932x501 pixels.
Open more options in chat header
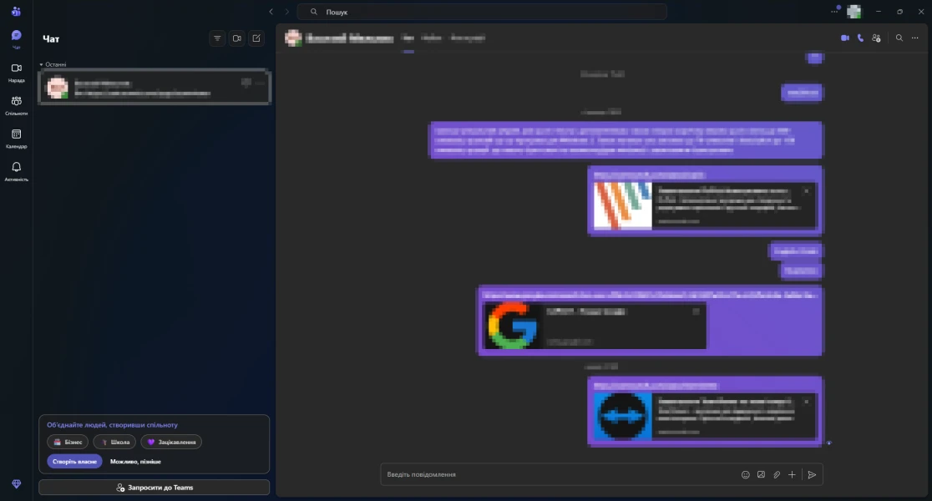pos(916,38)
